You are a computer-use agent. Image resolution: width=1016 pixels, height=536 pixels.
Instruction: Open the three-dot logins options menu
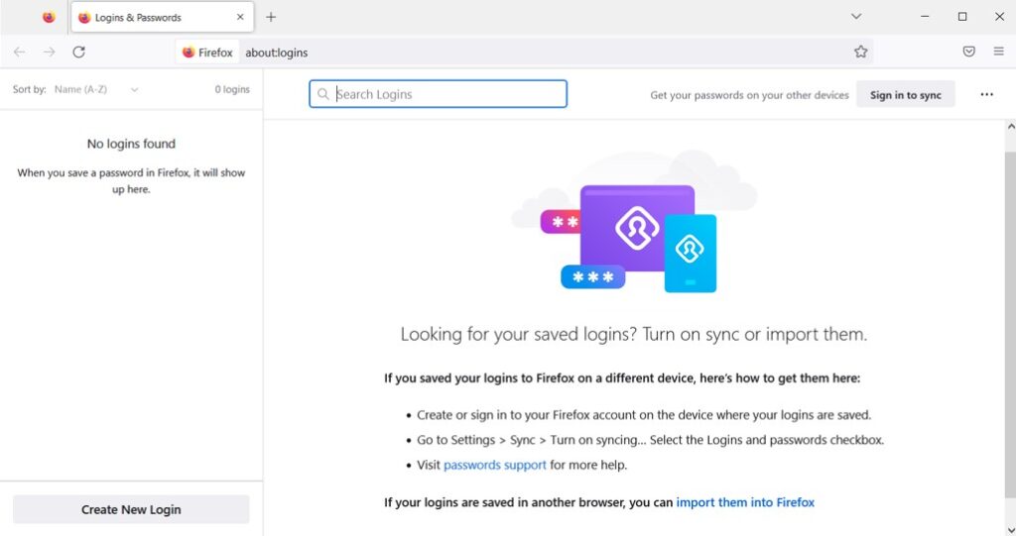pyautogui.click(x=986, y=95)
